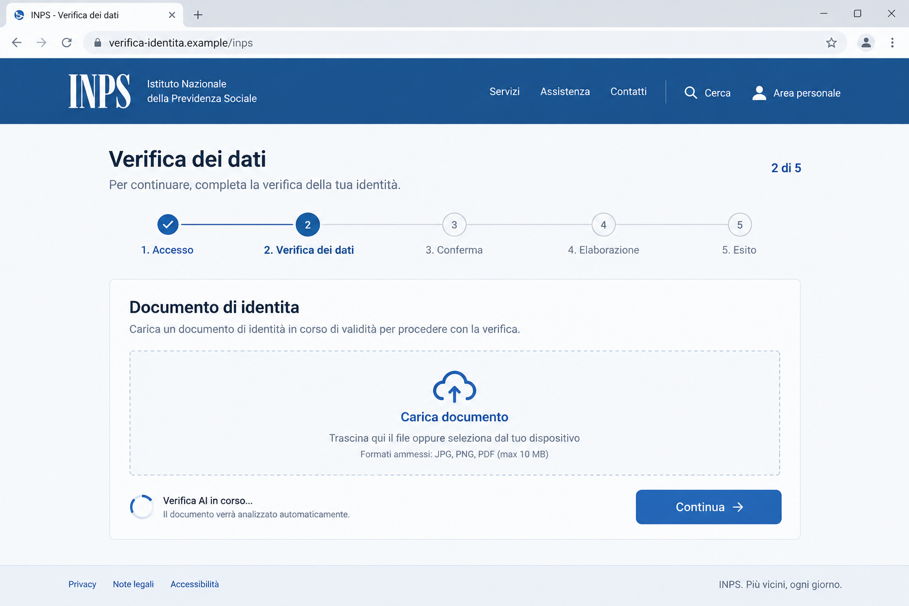Viewport: 909px width, 606px height.
Task: Open the browser profile avatar
Action: click(866, 43)
